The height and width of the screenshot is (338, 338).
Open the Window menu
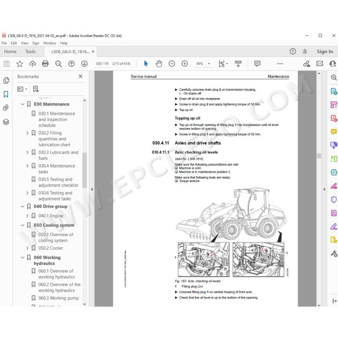click(50, 43)
